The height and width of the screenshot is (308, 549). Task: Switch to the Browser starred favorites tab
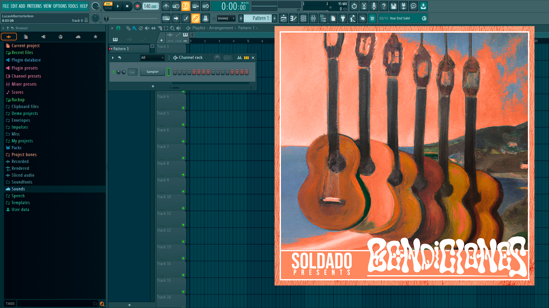pyautogui.click(x=95, y=37)
